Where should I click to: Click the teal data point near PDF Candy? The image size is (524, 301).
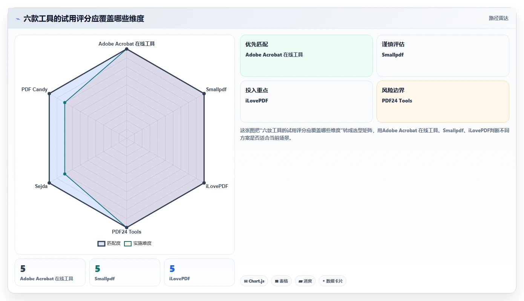point(65,102)
